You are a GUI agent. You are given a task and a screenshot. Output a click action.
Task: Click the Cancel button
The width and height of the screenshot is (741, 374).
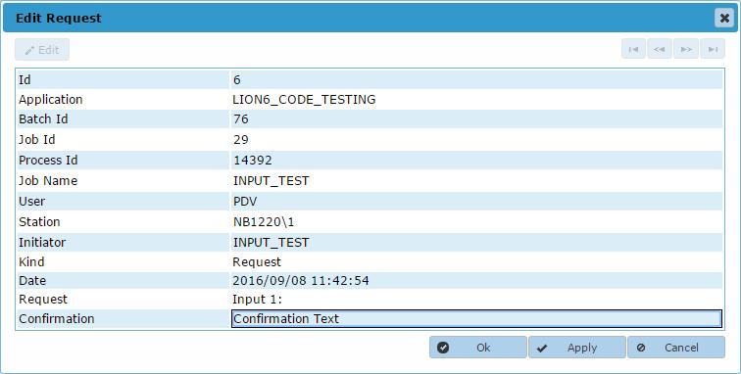676,348
